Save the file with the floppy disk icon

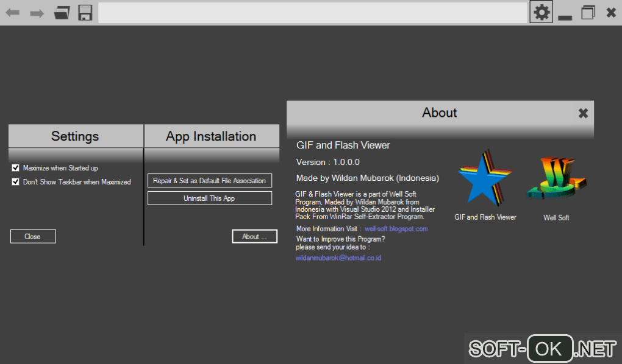point(85,13)
